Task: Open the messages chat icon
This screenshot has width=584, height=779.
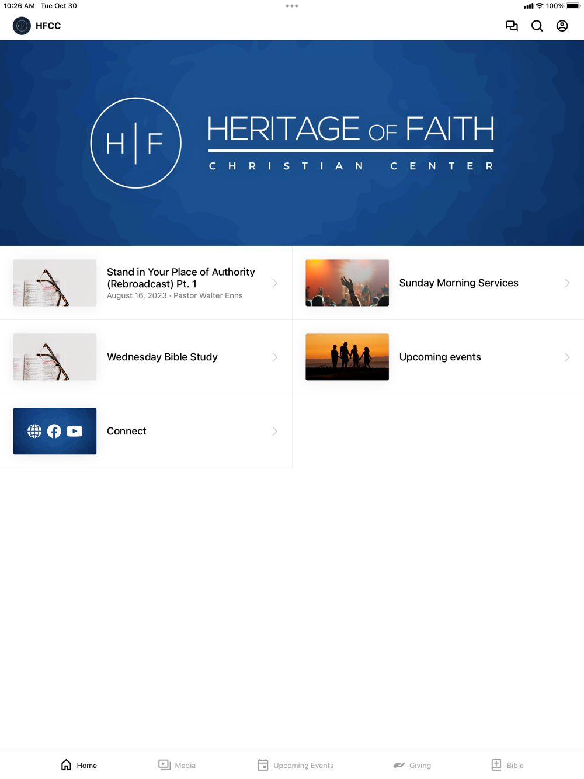Action: click(512, 26)
